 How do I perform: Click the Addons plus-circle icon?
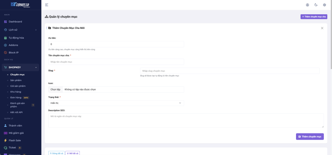[5, 45]
